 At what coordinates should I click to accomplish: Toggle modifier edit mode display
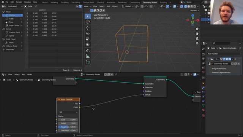[224, 59]
